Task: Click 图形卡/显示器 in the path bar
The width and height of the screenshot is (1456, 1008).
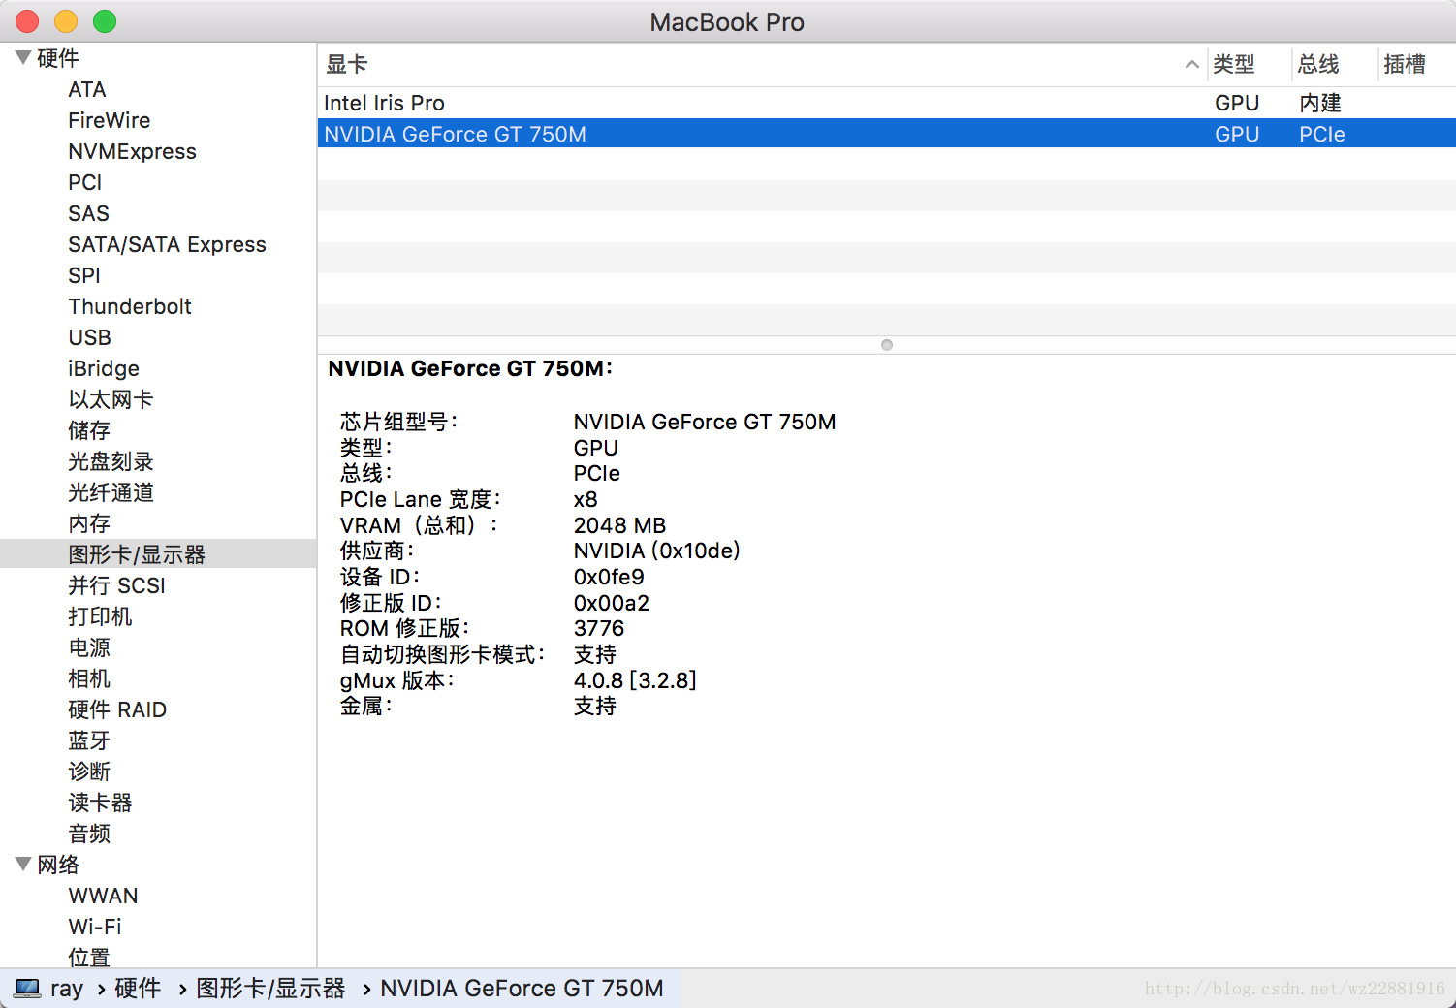Action: coord(270,989)
